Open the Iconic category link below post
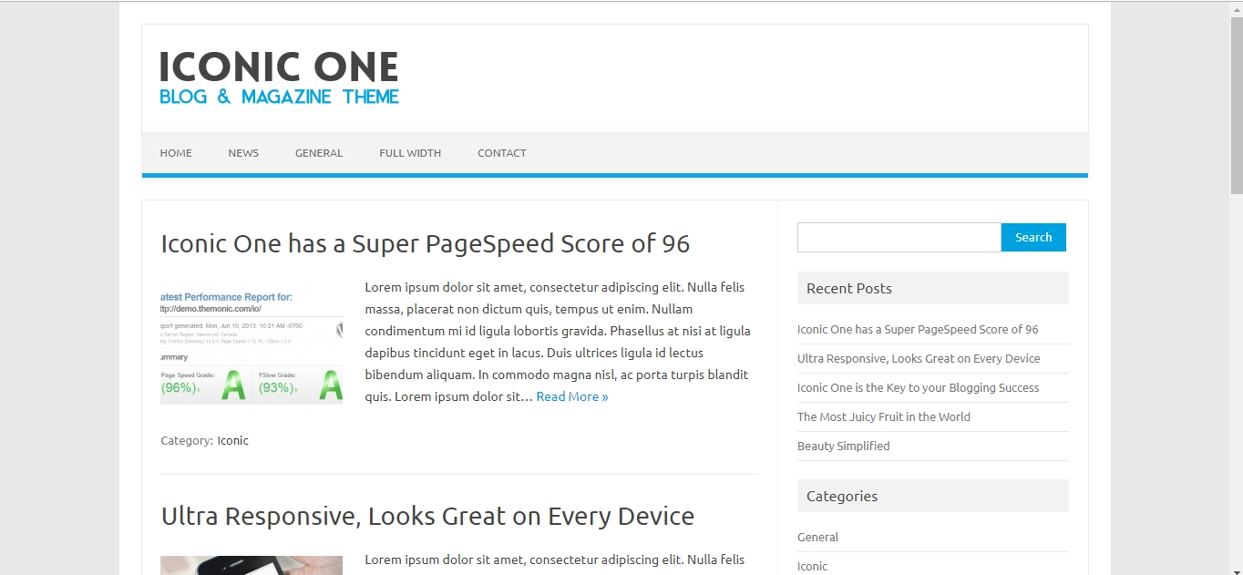Screen dimensions: 1243x575 pyautogui.click(x=232, y=440)
